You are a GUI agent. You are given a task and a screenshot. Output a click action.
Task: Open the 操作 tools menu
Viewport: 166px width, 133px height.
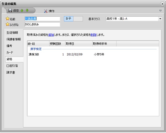pos(49,11)
